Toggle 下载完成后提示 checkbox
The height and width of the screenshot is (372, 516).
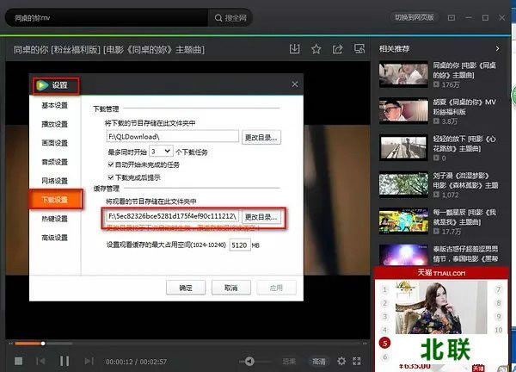pos(109,177)
